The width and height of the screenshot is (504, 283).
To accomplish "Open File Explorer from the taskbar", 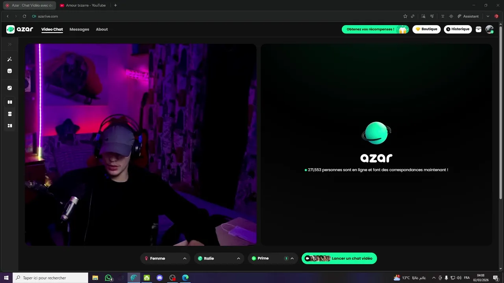I will coord(95,278).
